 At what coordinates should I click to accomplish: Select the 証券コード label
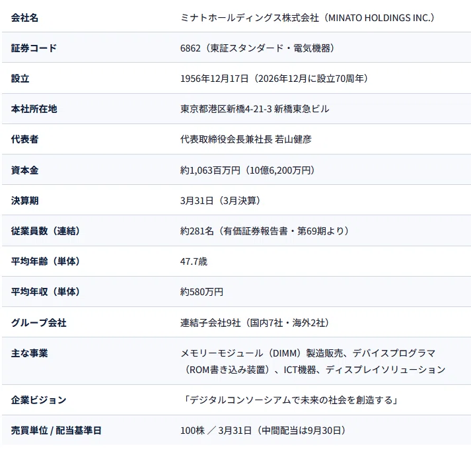coord(34,48)
